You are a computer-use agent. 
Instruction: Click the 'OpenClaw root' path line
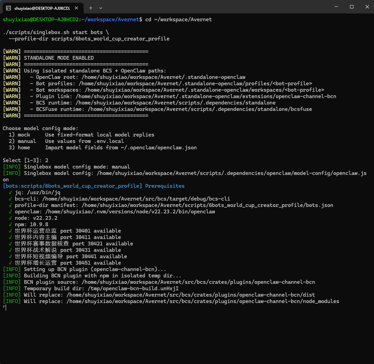pos(124,77)
